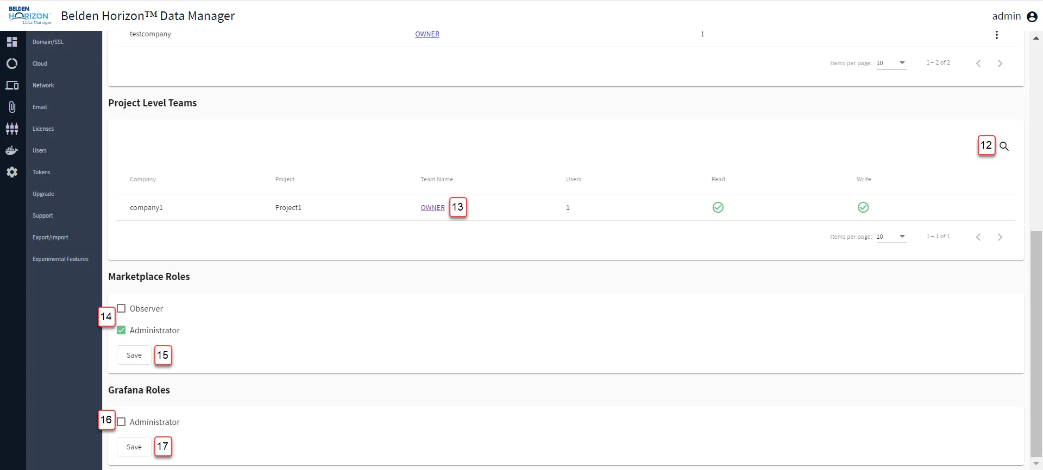Open the admin account avatar icon
The width and height of the screenshot is (1043, 470).
pos(1032,17)
